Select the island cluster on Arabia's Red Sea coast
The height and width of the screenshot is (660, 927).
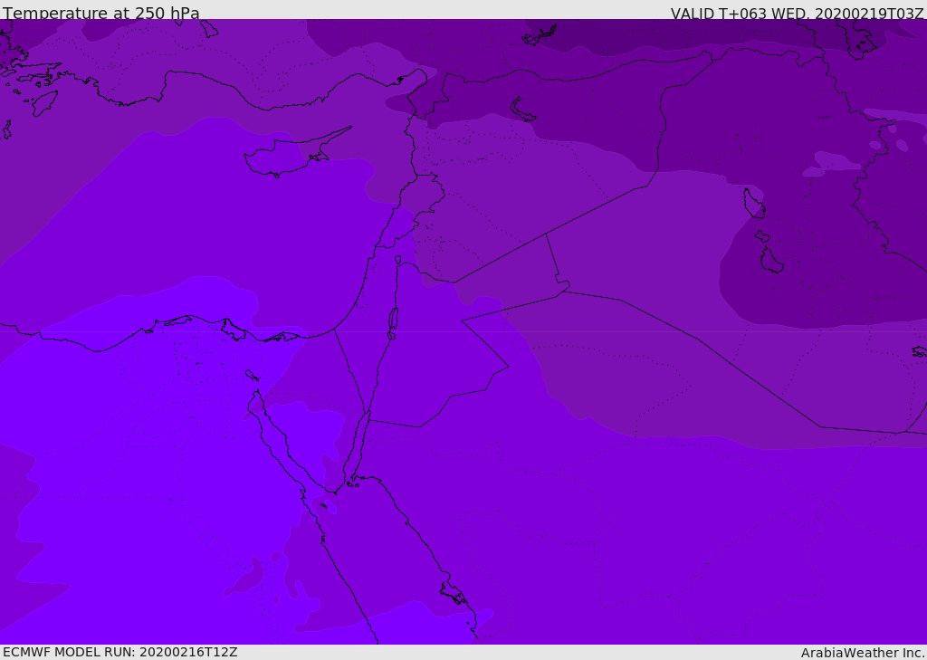(453, 593)
